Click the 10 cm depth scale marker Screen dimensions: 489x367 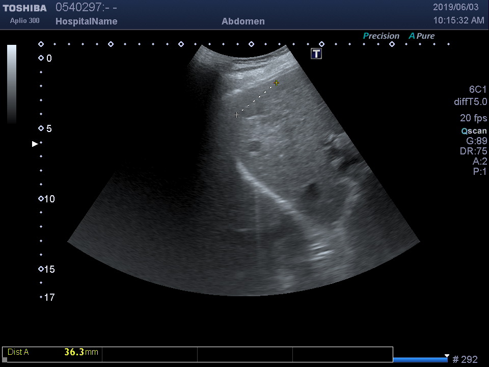click(x=49, y=199)
